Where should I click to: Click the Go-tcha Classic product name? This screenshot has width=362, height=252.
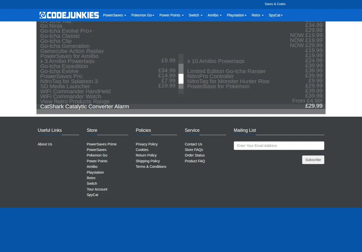[x=60, y=36]
